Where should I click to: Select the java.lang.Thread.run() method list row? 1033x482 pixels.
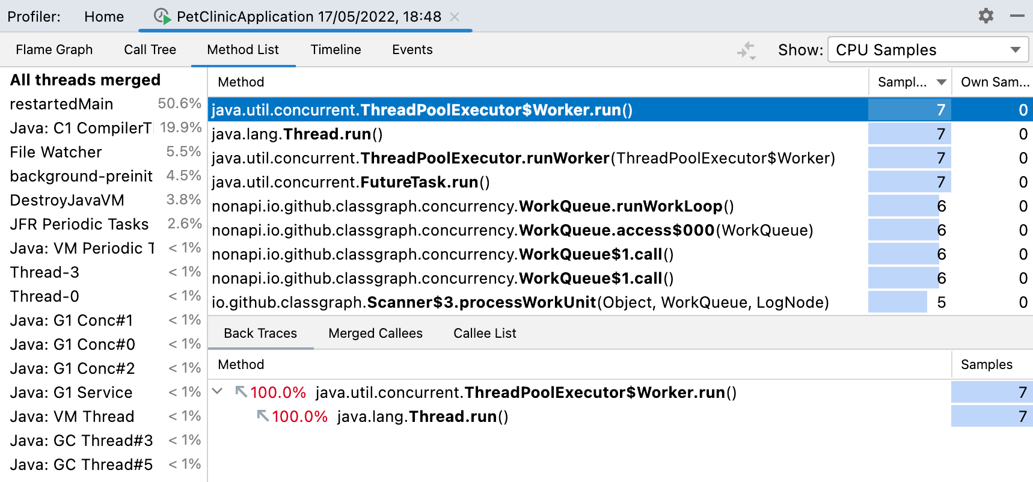(621, 134)
